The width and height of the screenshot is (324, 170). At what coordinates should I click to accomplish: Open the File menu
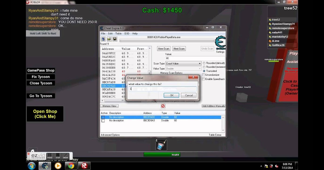click(103, 33)
